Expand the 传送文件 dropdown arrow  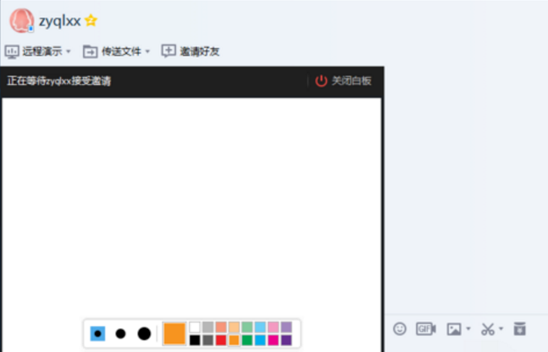click(148, 51)
